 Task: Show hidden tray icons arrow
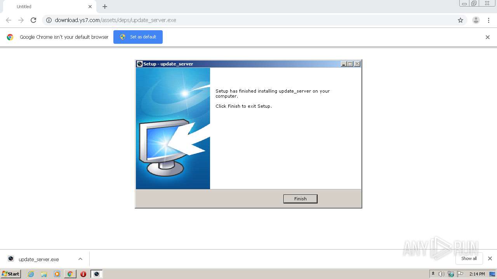point(433,274)
